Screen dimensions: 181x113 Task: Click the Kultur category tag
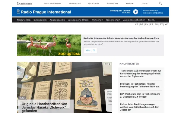(22, 98)
